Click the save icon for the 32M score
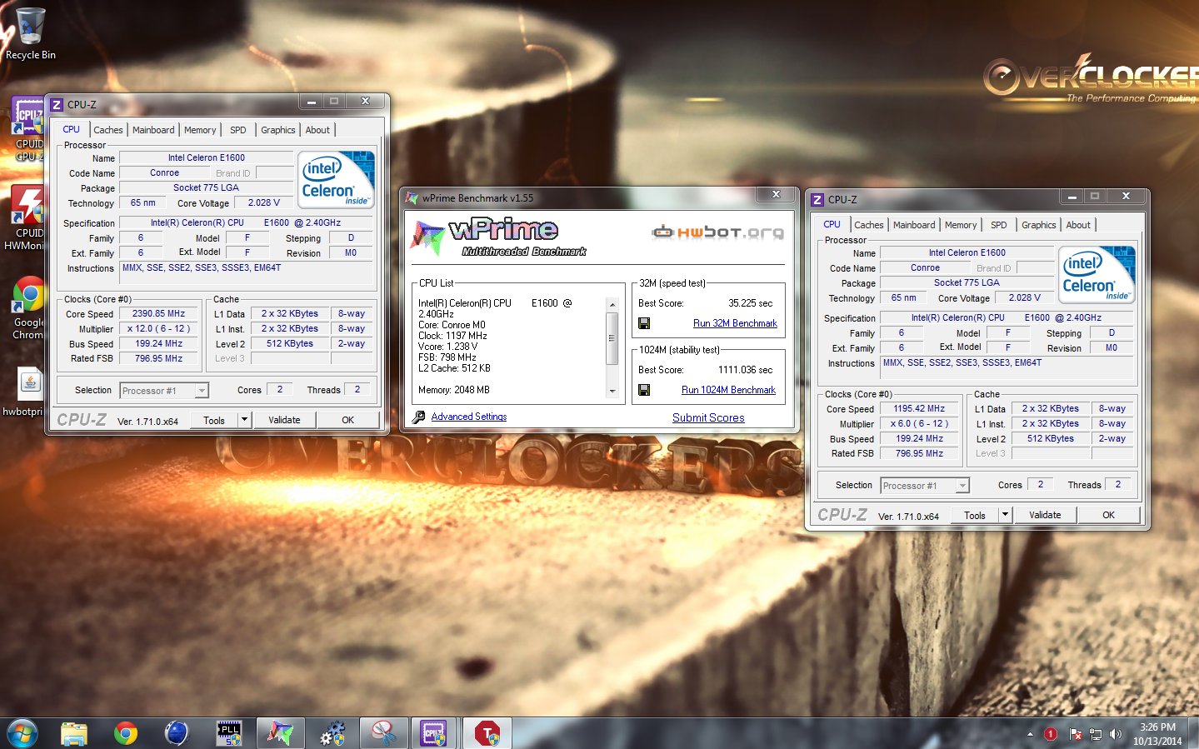Viewport: 1199px width, 749px height. tap(644, 323)
